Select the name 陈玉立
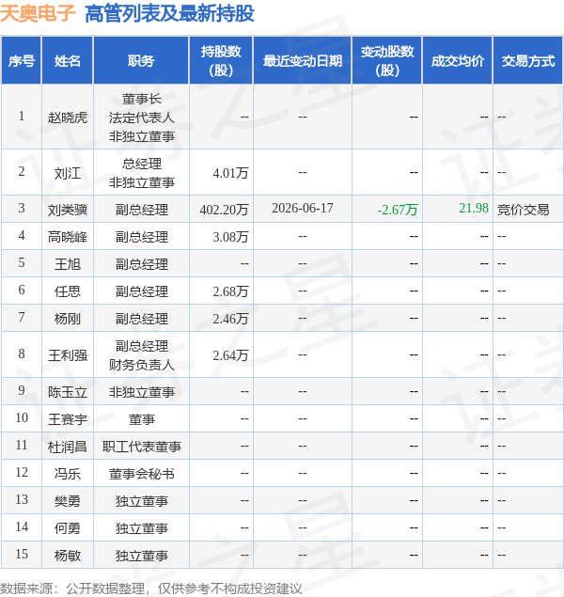The image size is (564, 597). point(68,392)
